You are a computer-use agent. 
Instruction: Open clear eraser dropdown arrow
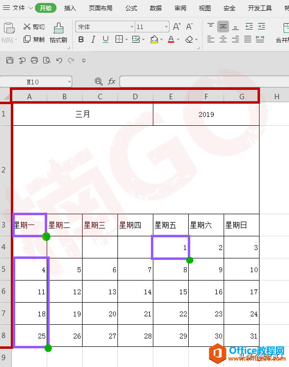(196, 40)
